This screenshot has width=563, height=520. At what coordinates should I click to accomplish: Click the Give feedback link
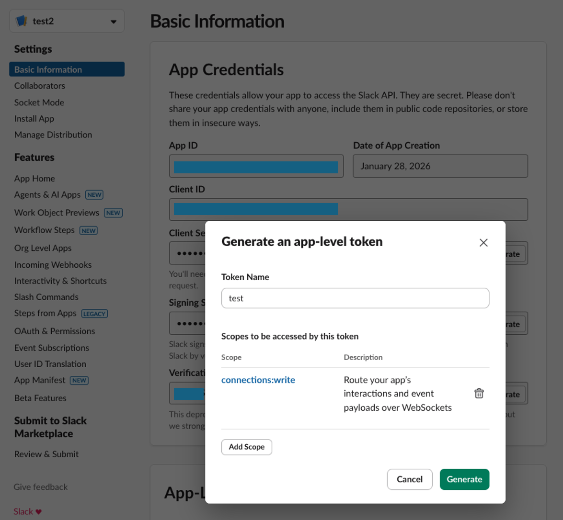tap(41, 487)
